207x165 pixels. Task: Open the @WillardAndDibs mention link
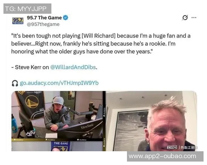(73, 67)
